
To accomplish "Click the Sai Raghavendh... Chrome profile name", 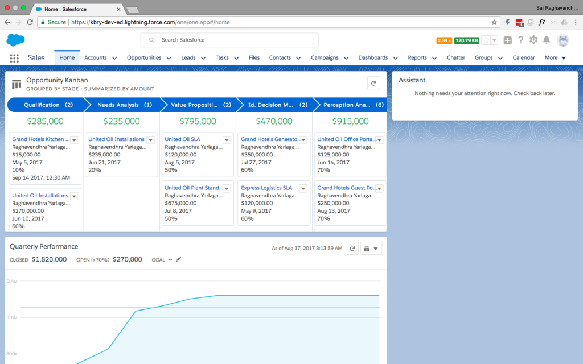I will point(557,8).
